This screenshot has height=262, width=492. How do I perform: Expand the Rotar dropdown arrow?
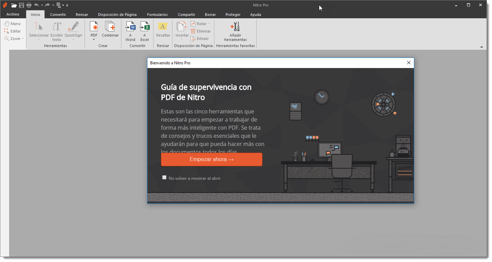209,24
